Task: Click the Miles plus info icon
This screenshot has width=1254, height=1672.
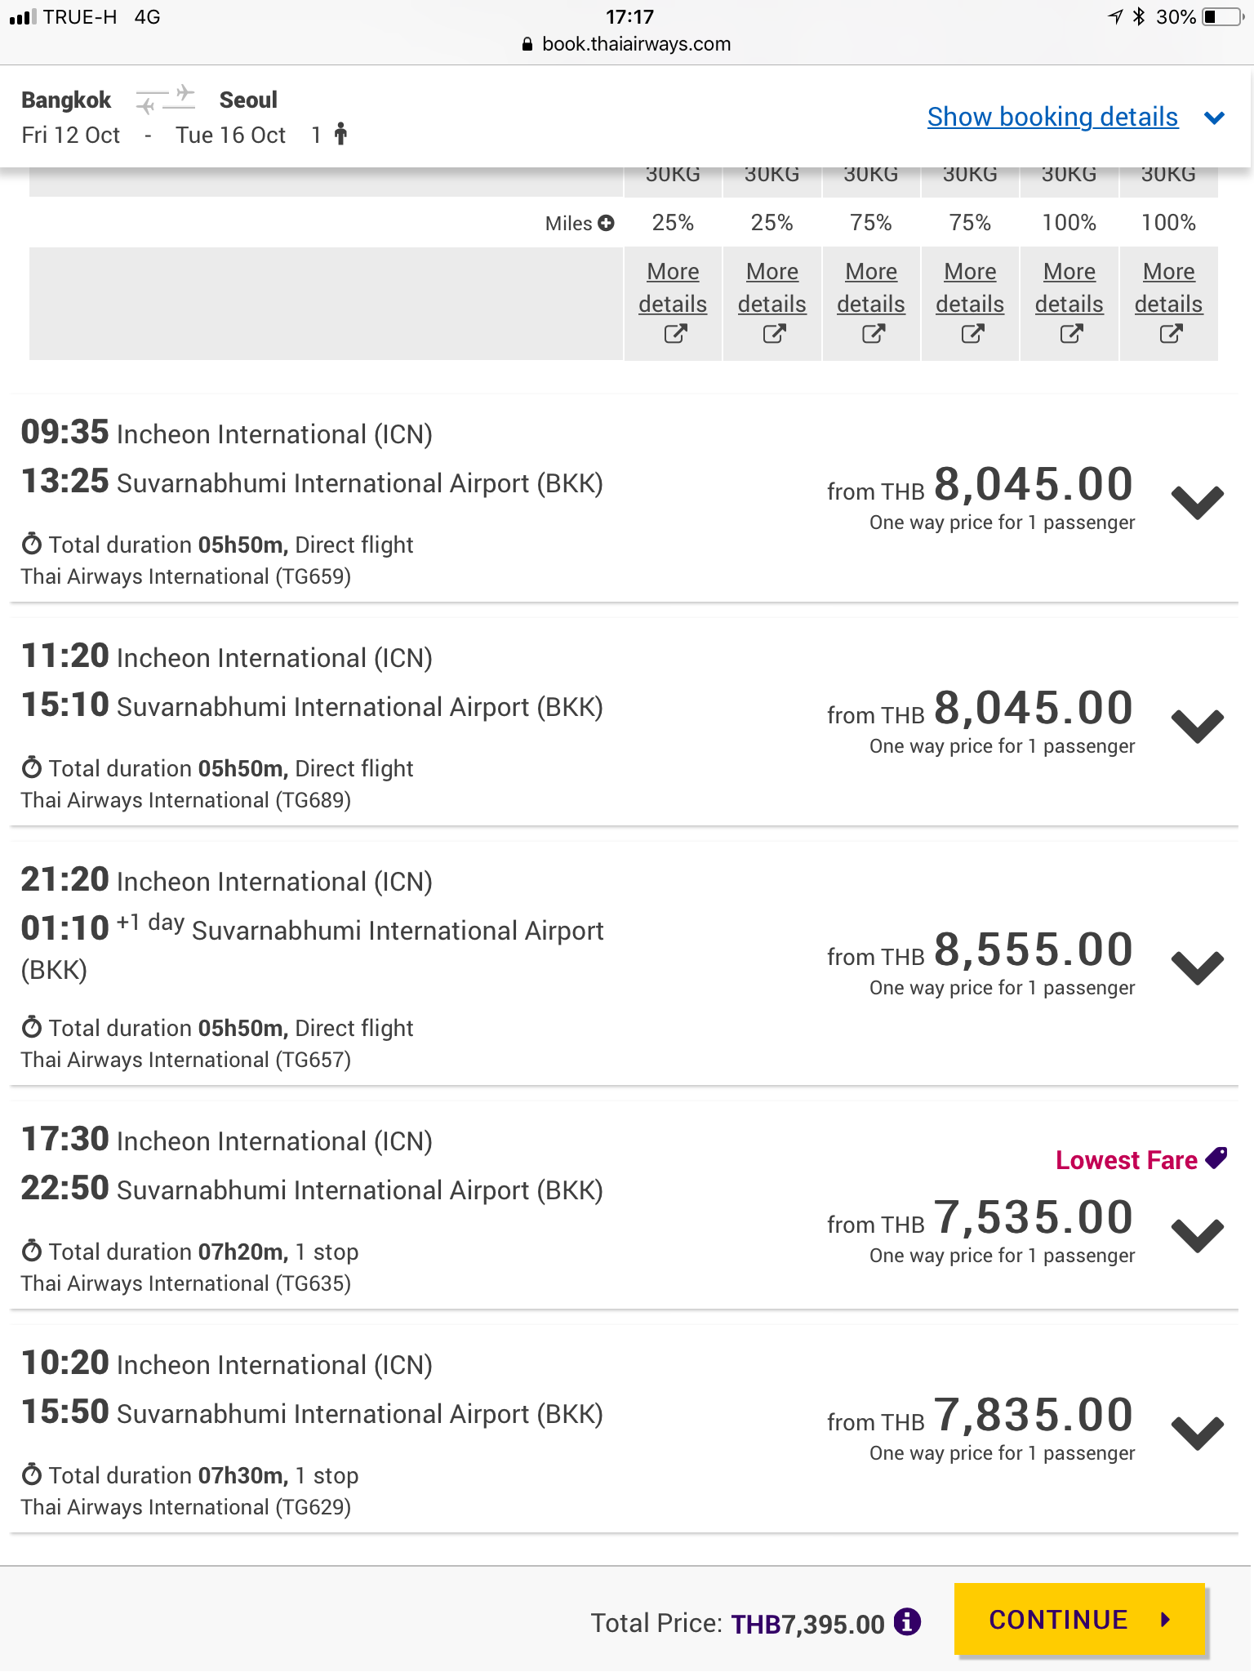Action: (606, 223)
